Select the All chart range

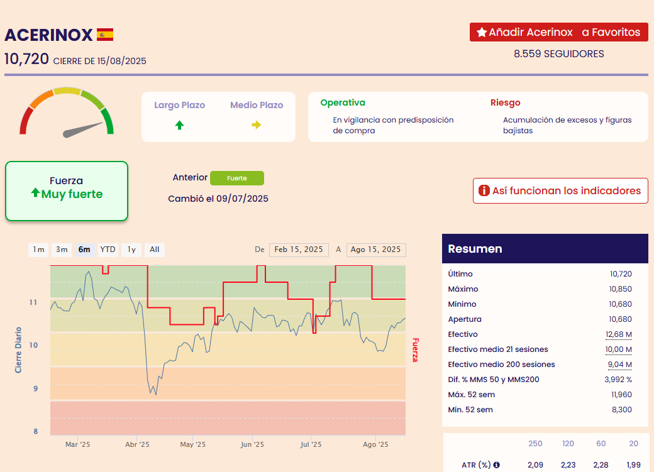(x=155, y=250)
